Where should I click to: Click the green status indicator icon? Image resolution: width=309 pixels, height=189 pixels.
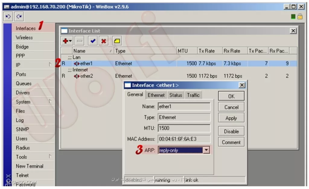click(293, 17)
